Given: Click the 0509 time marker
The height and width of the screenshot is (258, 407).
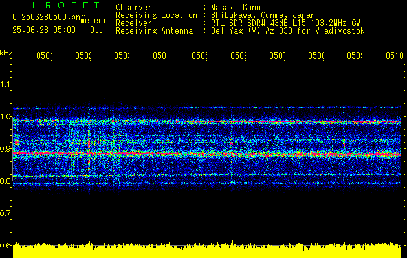Looking at the screenshot, I should (x=355, y=55).
